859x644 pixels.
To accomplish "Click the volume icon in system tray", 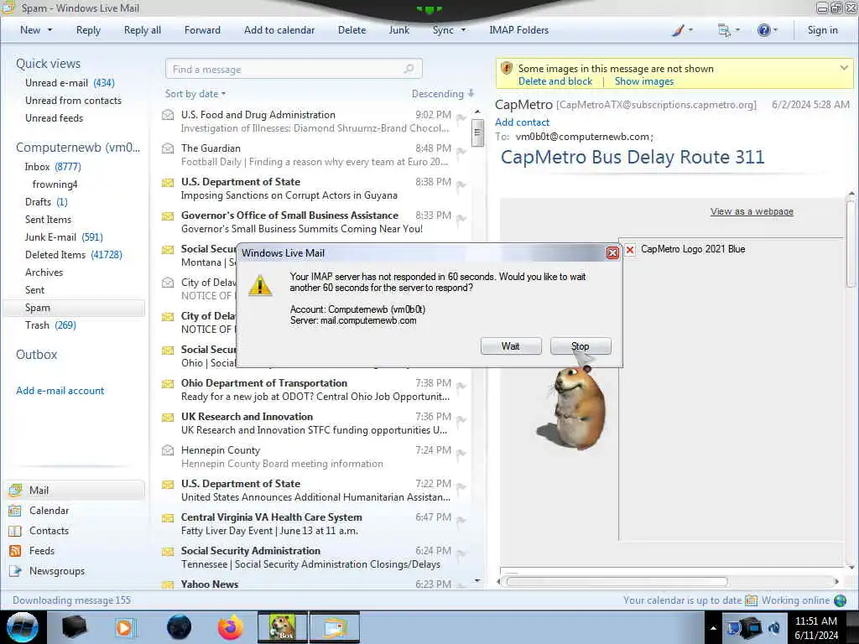I will [x=774, y=628].
